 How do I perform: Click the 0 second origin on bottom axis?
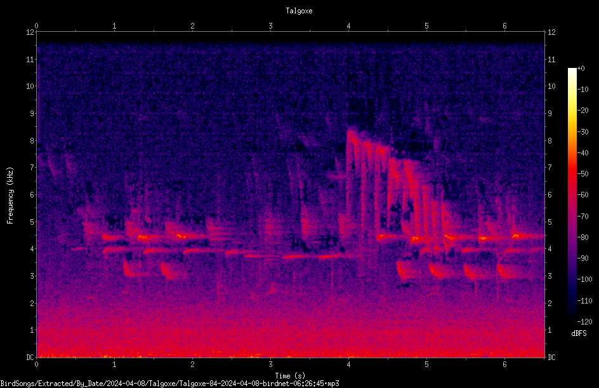(36, 365)
